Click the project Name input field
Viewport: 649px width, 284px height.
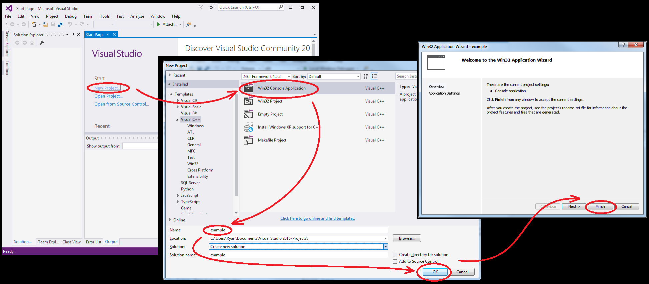[x=298, y=230]
